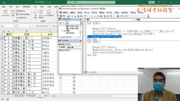Open the VBA 工具(T) menu
Image resolution: width=180 pixels, height=101 pixels.
(116, 13)
